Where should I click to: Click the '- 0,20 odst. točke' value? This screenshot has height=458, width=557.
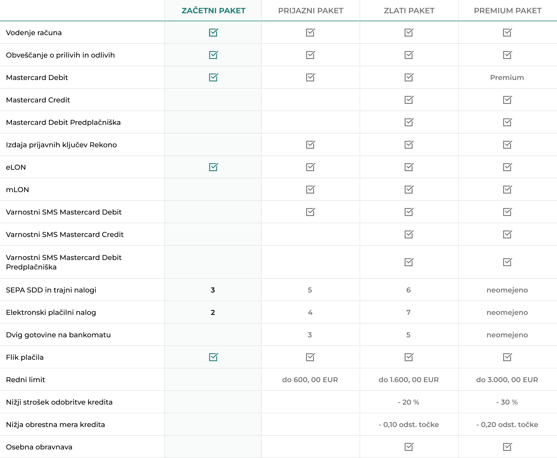tap(507, 425)
